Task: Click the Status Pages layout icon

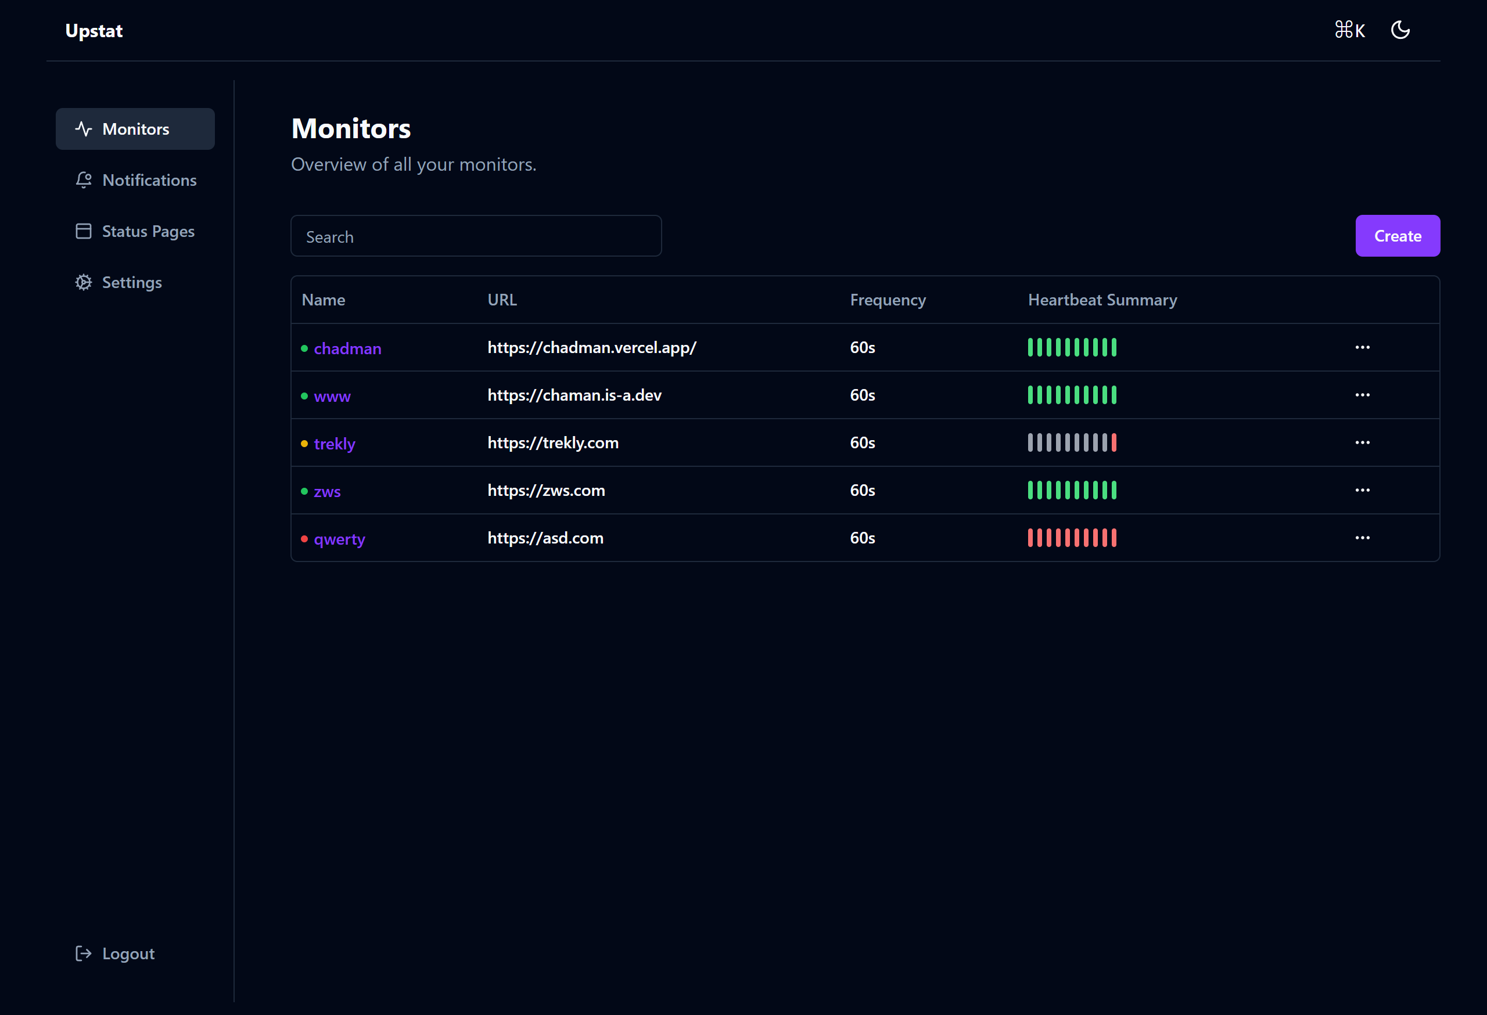Action: point(83,232)
